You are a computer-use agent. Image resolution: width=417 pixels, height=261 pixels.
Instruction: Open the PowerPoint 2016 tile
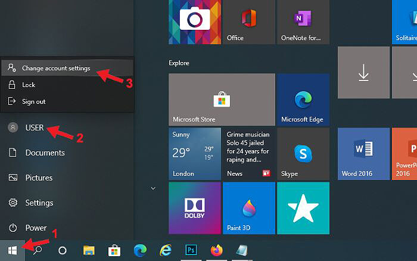(x=404, y=154)
